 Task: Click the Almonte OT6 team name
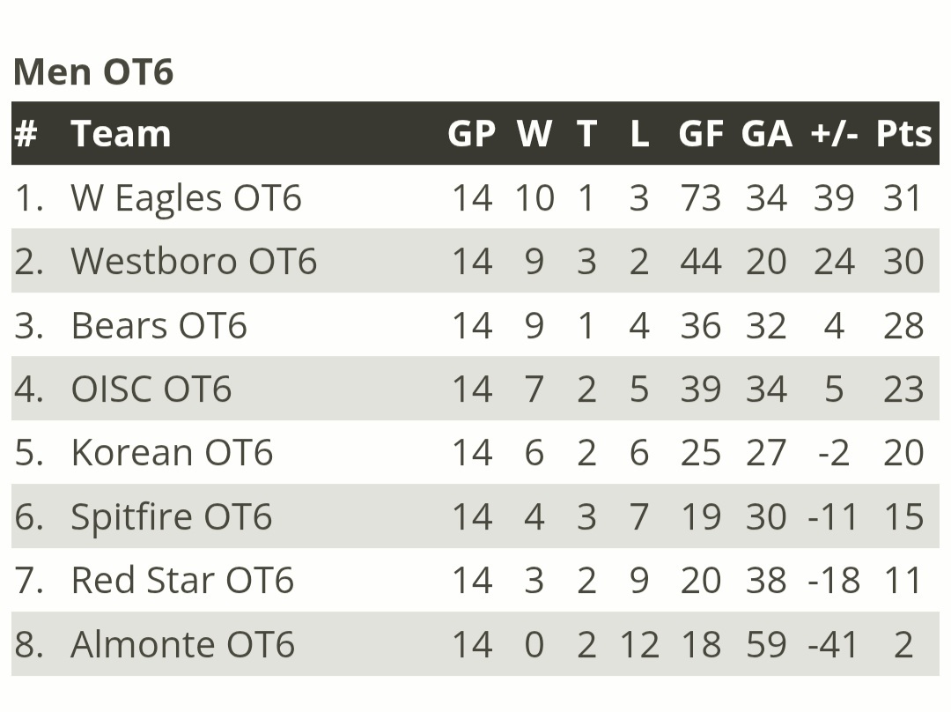pyautogui.click(x=182, y=644)
